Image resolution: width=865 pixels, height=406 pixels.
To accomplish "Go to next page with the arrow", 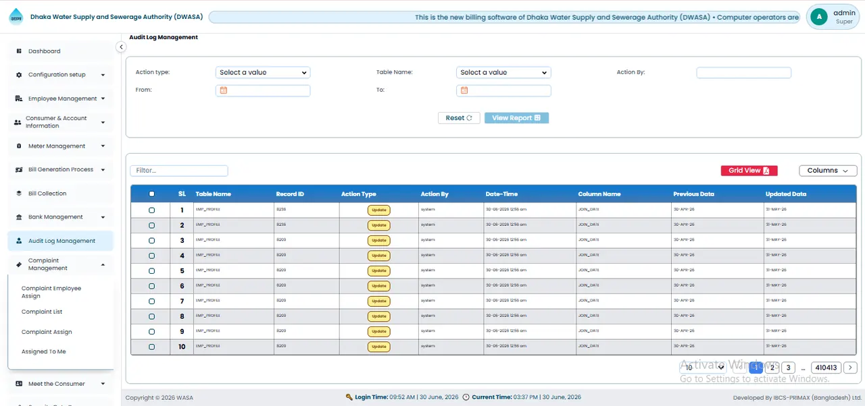I will click(851, 368).
